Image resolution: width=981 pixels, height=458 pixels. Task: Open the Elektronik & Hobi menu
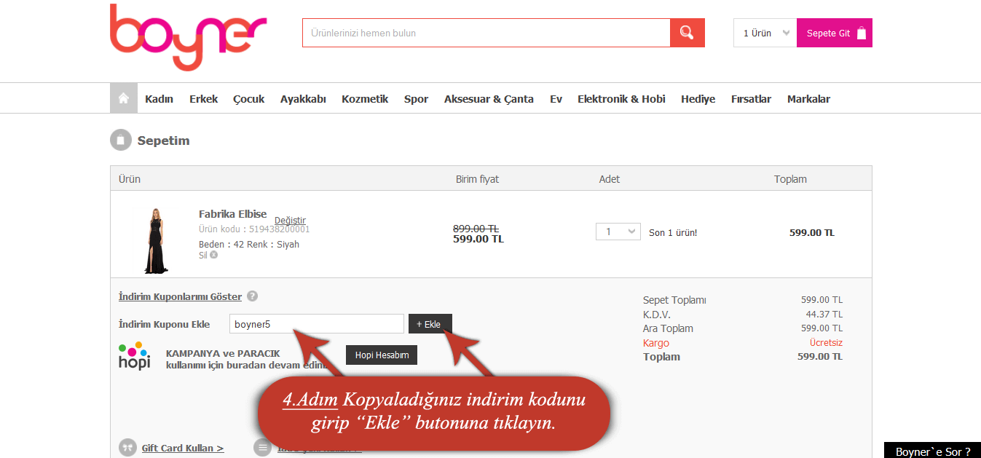point(621,99)
